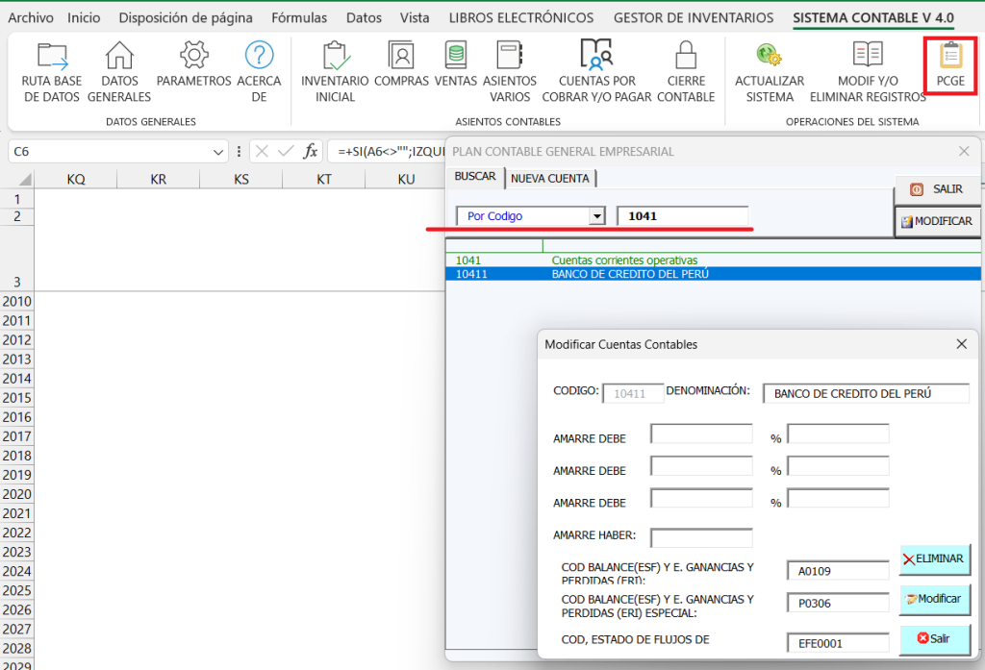Select all cells corner triangle
The width and height of the screenshot is (985, 670).
point(24,180)
